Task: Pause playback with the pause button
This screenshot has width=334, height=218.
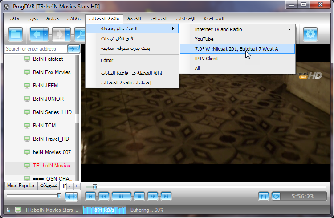Action: pos(121,196)
